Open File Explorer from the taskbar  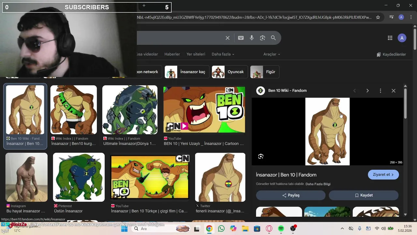[245, 229]
